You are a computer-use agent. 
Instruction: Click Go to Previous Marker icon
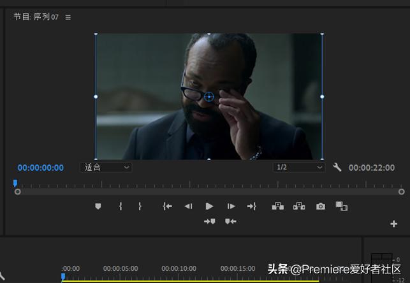231,221
